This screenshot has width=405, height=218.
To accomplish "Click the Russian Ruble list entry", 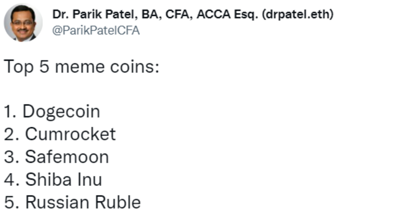I will tap(72, 202).
